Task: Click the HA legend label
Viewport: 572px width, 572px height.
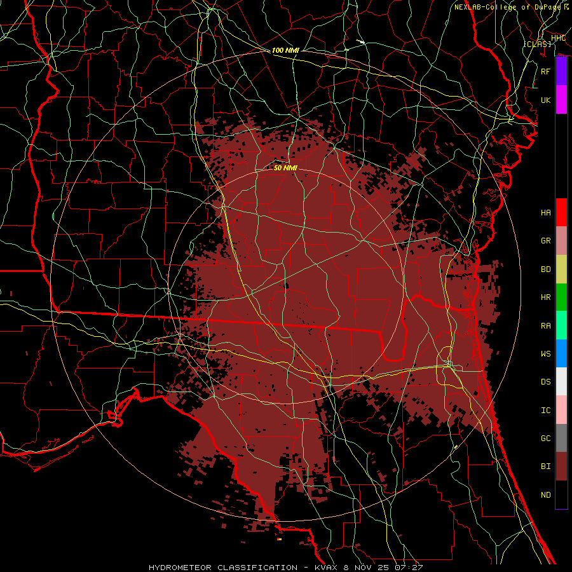Action: (x=545, y=213)
